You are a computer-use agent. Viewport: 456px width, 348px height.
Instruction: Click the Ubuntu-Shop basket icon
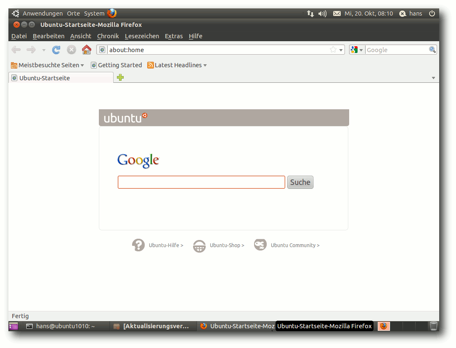pyautogui.click(x=199, y=246)
